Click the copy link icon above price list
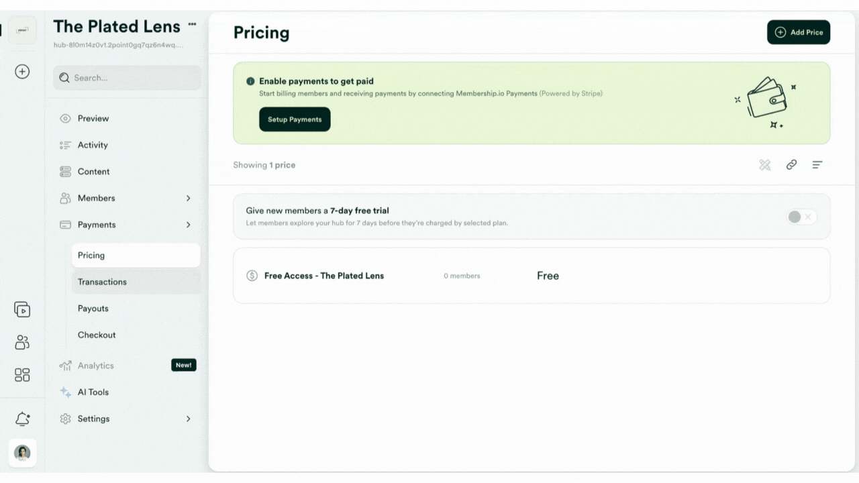Viewport: 859px width, 483px height. coord(791,165)
